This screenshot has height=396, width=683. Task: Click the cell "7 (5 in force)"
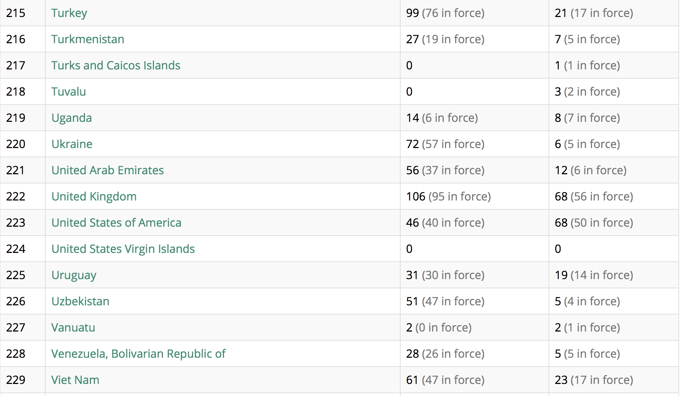pos(614,39)
